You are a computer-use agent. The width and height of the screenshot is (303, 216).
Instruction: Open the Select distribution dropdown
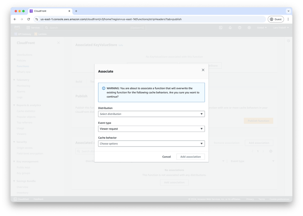[151, 114]
